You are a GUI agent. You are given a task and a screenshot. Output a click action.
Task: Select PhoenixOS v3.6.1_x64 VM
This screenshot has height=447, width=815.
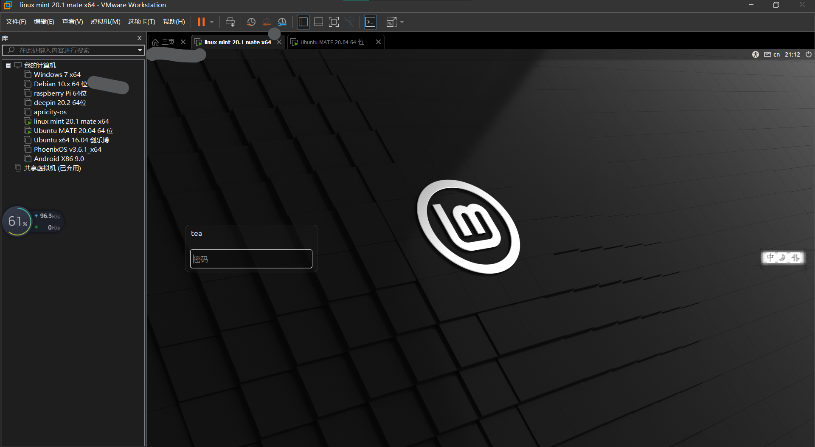67,150
